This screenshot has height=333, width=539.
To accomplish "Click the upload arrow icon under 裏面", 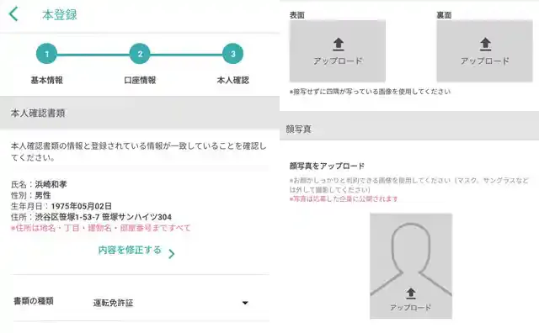I will click(x=485, y=44).
